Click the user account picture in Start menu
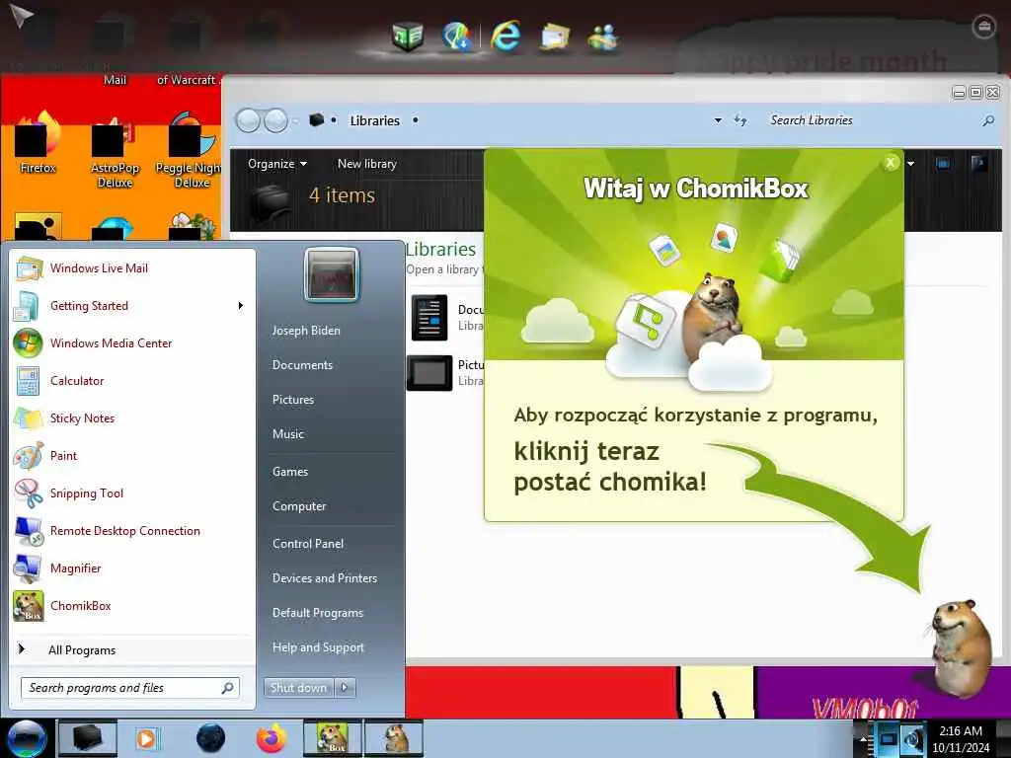This screenshot has width=1011, height=758. pyautogui.click(x=332, y=274)
